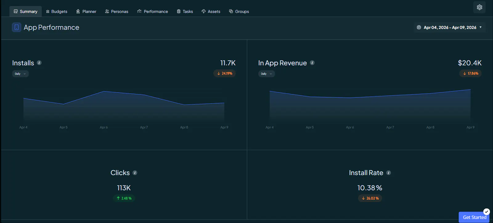Viewport: 493px width, 223px height.
Task: Click the Install Rate 26.02% decrease badge
Action: pyautogui.click(x=370, y=198)
